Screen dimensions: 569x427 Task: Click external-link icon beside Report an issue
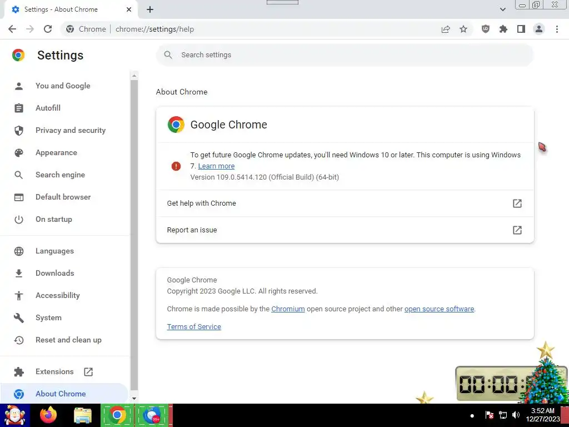[x=517, y=230]
